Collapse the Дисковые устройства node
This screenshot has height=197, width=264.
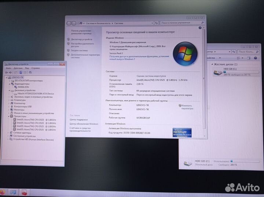9,90
